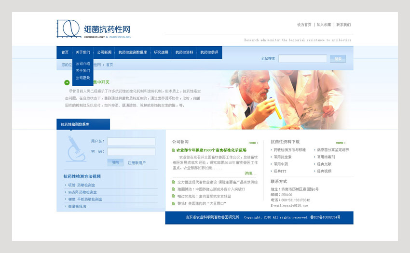Click document icon beside 农业部今年拟建1500个 headline
410x253 pixels.
click(174, 150)
